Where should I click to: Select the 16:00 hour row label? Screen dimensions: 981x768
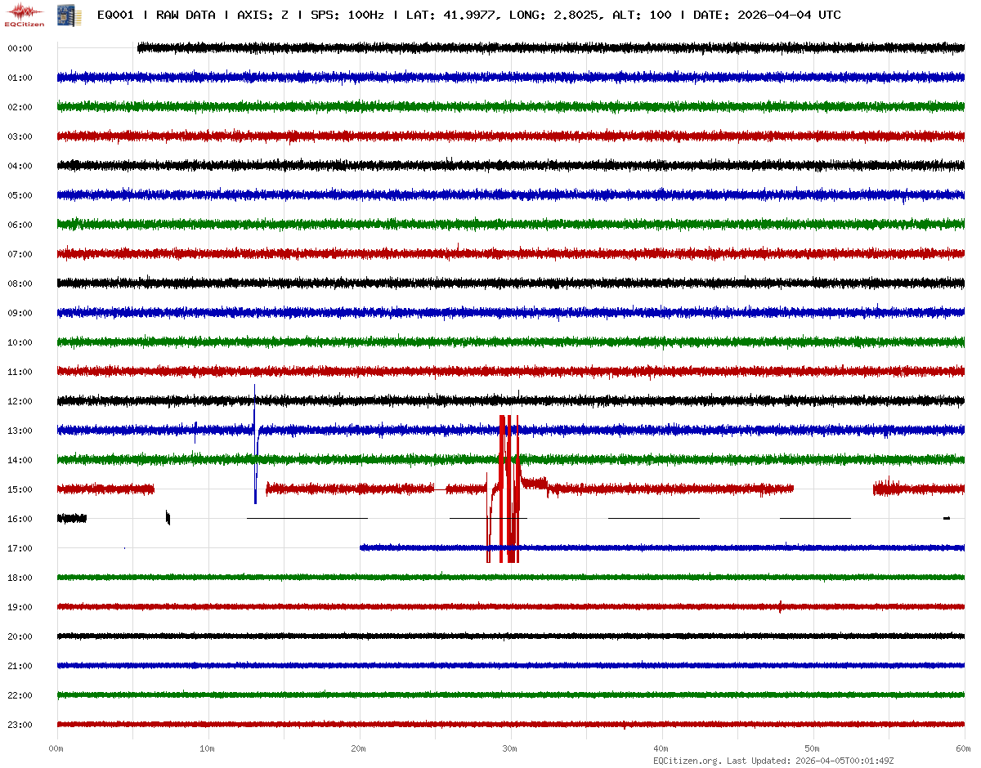coord(20,519)
